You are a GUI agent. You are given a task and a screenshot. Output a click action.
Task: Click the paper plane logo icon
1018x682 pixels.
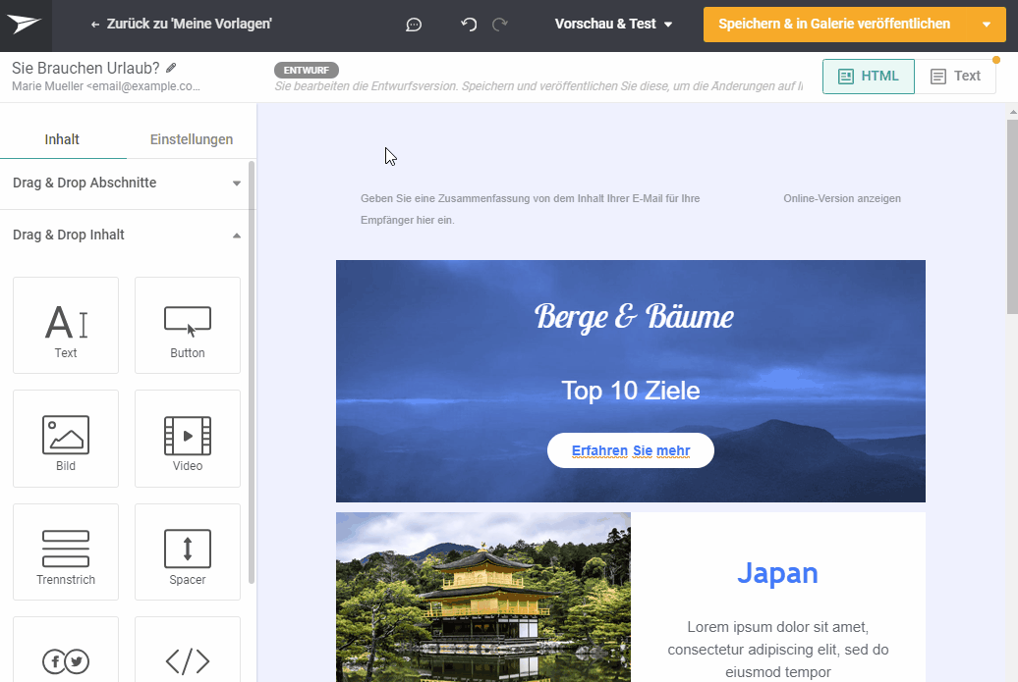tap(25, 25)
